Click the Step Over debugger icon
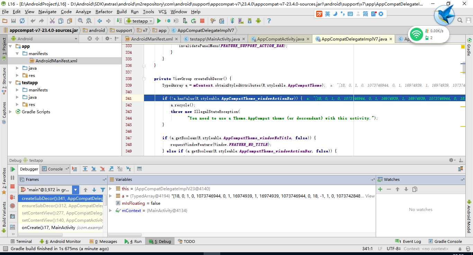473x255 pixels. click(x=85, y=169)
